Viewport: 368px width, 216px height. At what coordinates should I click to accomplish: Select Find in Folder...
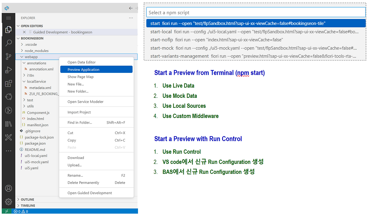tap(96, 122)
